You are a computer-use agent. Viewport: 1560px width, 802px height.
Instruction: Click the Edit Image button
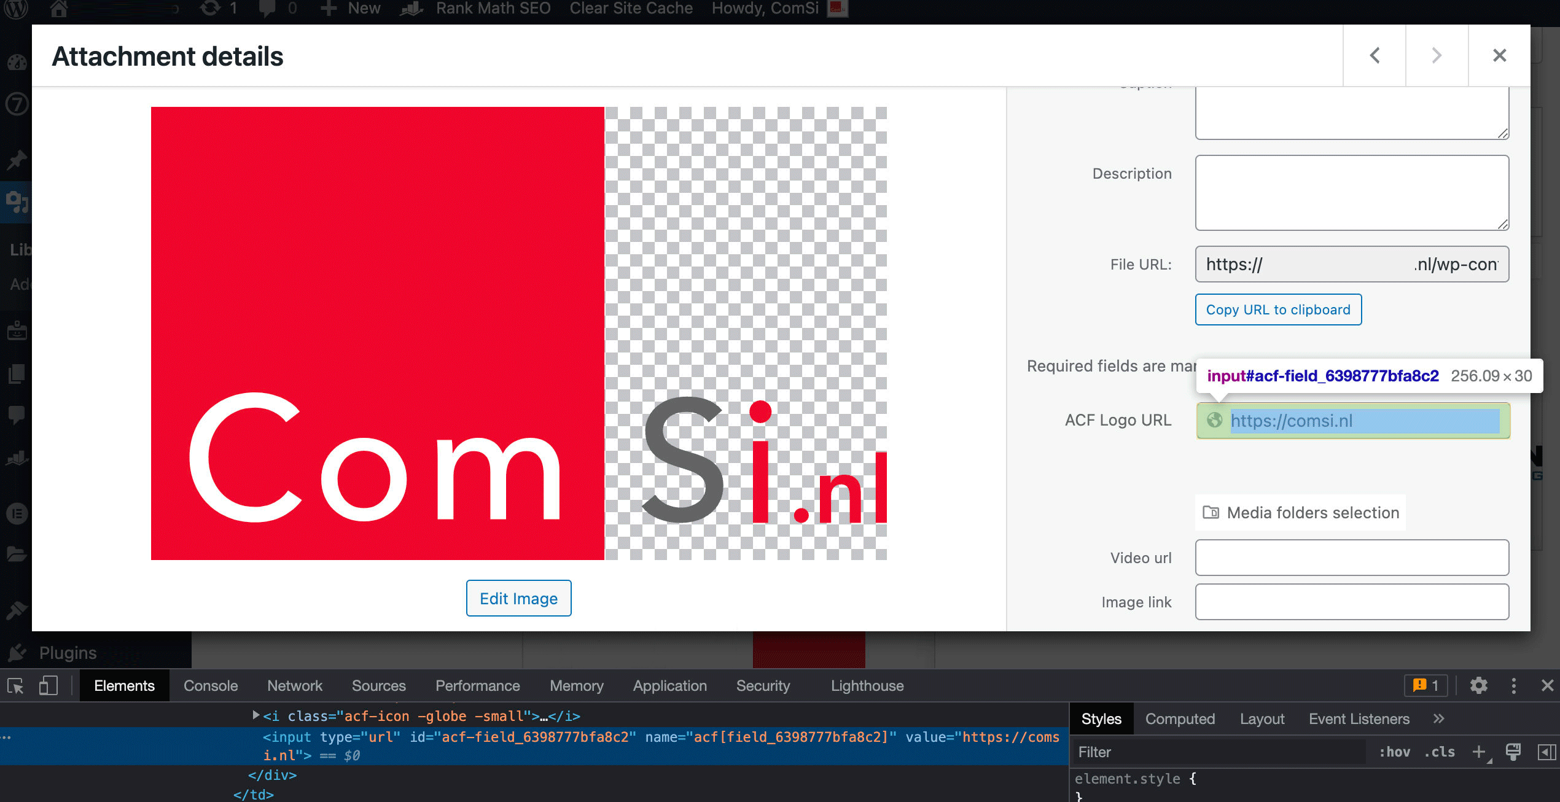518,598
